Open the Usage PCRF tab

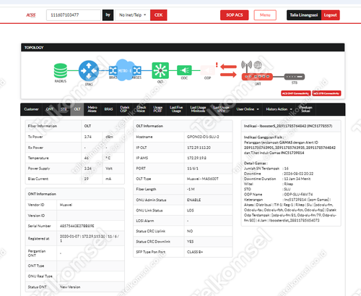pos(157,109)
